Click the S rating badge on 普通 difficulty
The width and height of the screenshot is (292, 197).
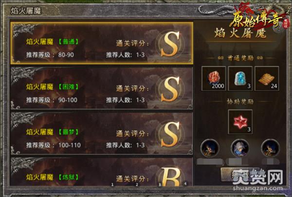tap(170, 44)
